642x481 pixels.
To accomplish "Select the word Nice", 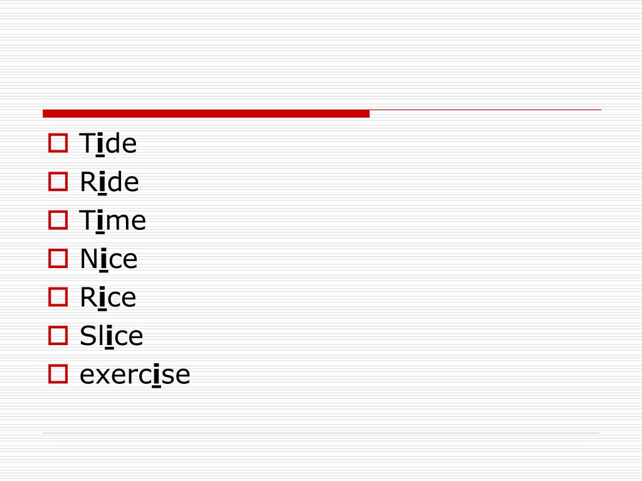I will click(x=109, y=259).
